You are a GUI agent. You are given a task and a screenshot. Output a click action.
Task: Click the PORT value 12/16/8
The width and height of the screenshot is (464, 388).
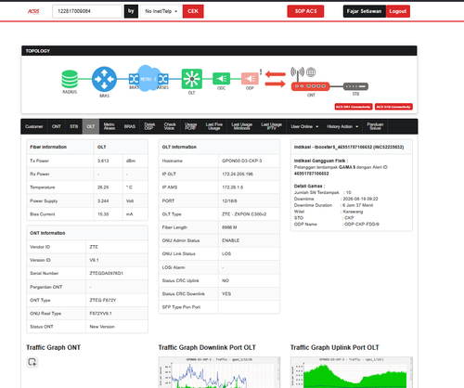point(229,200)
